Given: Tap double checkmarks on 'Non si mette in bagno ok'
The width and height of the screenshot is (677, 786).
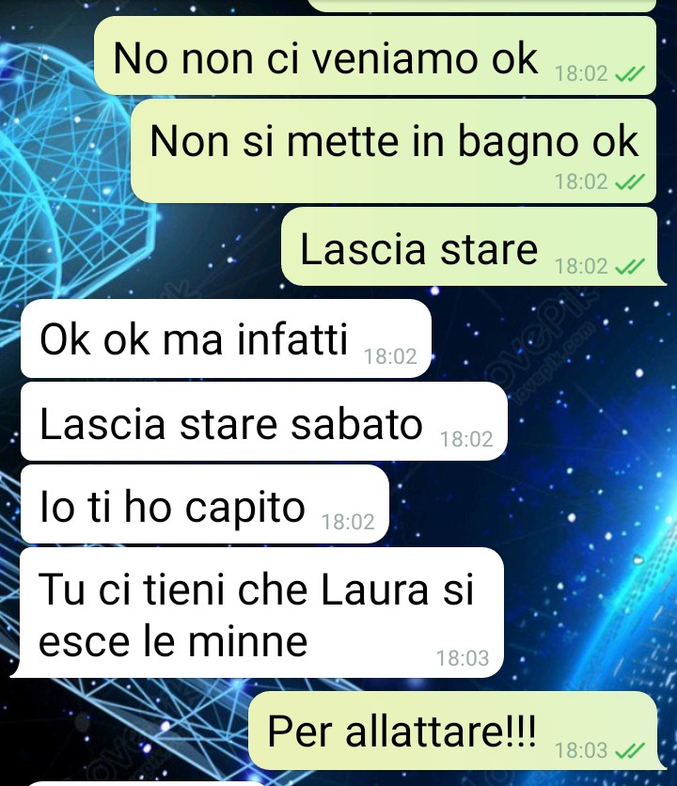Looking at the screenshot, I should (629, 181).
